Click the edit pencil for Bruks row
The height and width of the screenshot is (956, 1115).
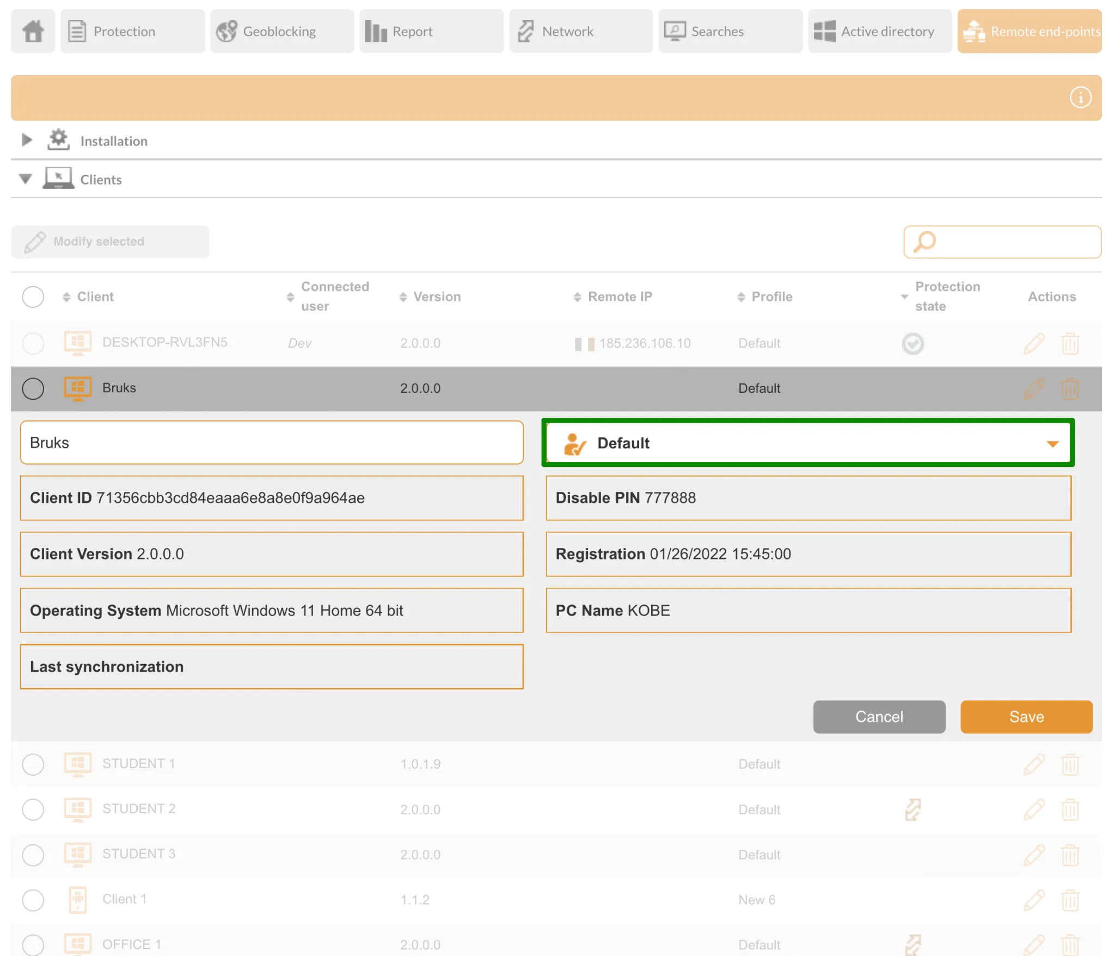click(1034, 389)
